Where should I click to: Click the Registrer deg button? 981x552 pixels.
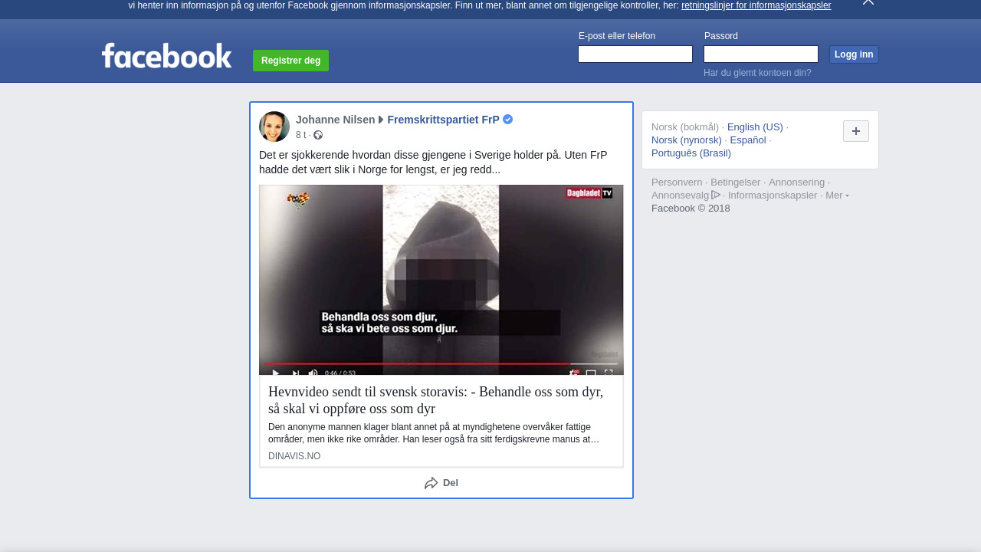[x=290, y=61]
